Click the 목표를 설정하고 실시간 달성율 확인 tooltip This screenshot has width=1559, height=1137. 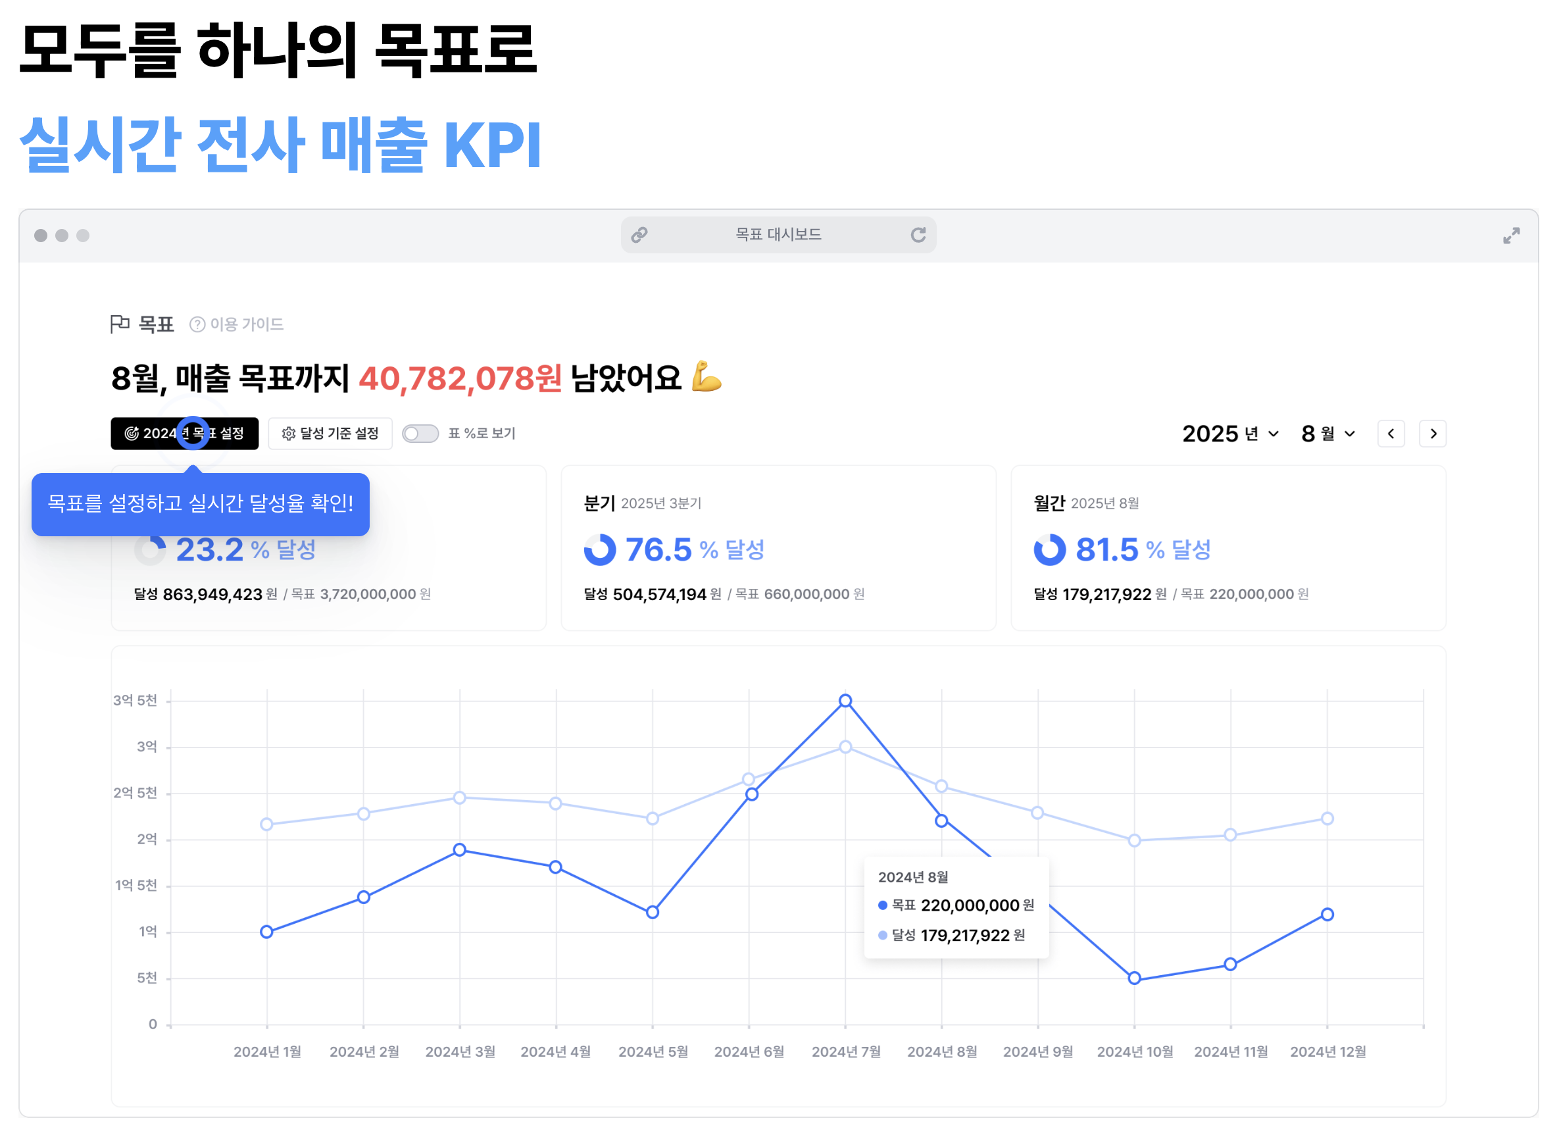(201, 505)
